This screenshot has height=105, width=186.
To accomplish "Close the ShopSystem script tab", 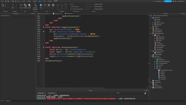I will [74, 14].
